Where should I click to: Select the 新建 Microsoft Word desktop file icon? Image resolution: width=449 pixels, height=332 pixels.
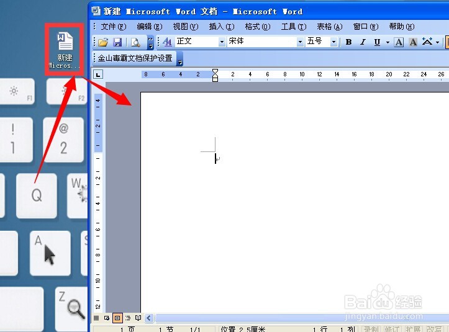coord(65,50)
